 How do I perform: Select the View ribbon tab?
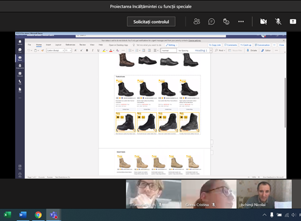tap(92, 45)
